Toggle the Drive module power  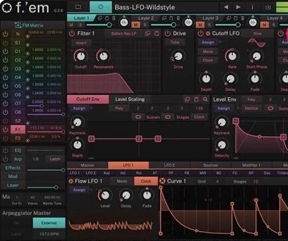[167, 34]
